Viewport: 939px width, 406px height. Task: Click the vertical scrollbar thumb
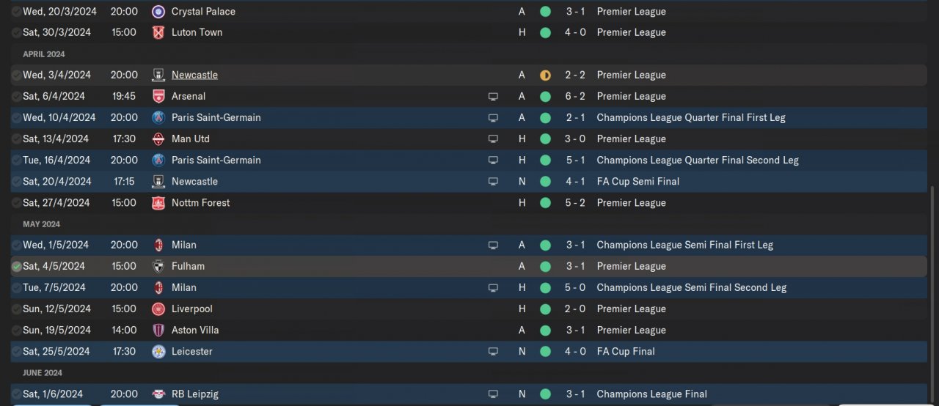(933, 293)
